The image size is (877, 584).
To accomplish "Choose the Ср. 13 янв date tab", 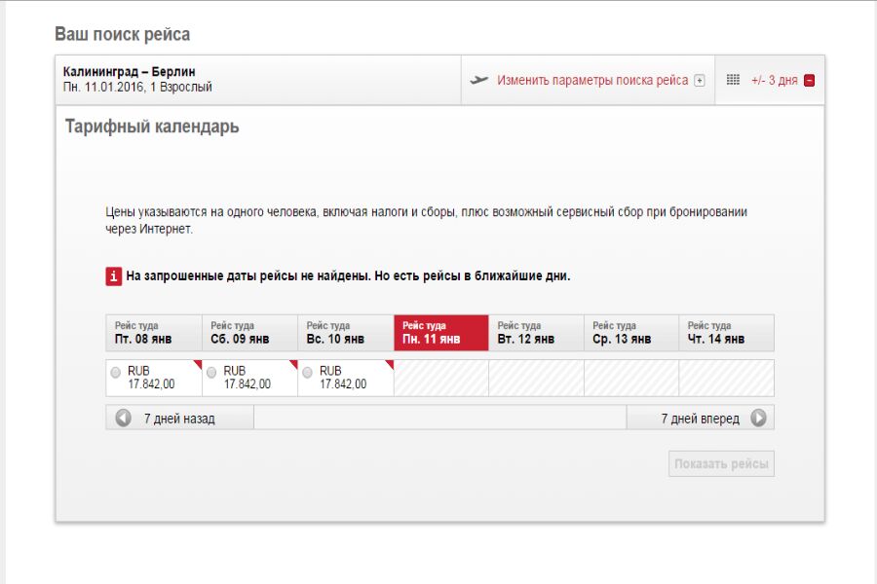I will (x=630, y=333).
